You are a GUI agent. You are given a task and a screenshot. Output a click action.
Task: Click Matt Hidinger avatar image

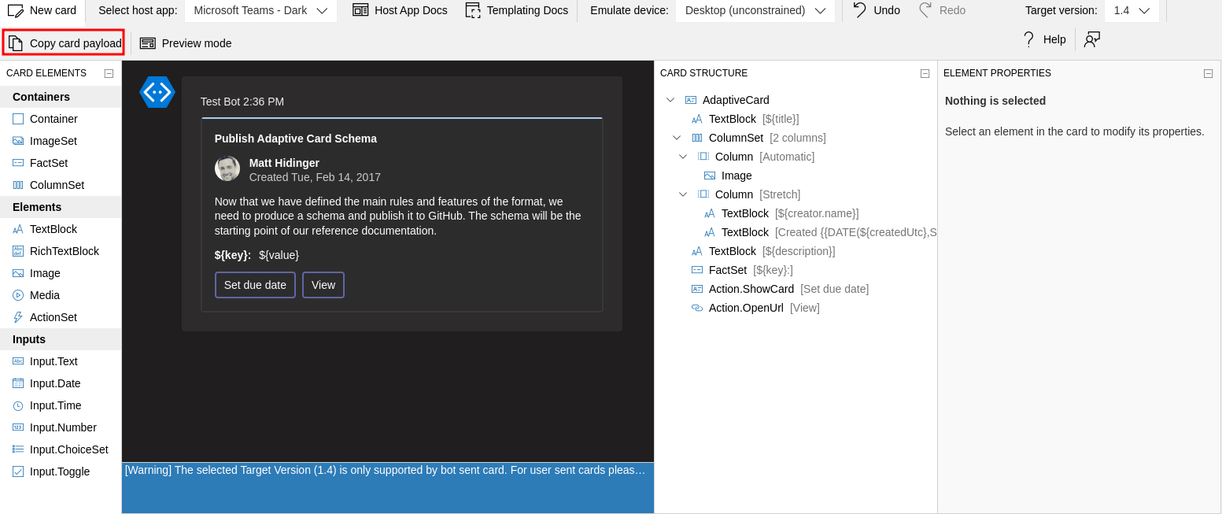click(227, 168)
